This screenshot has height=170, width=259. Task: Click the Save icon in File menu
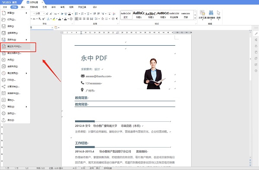tap(3, 26)
